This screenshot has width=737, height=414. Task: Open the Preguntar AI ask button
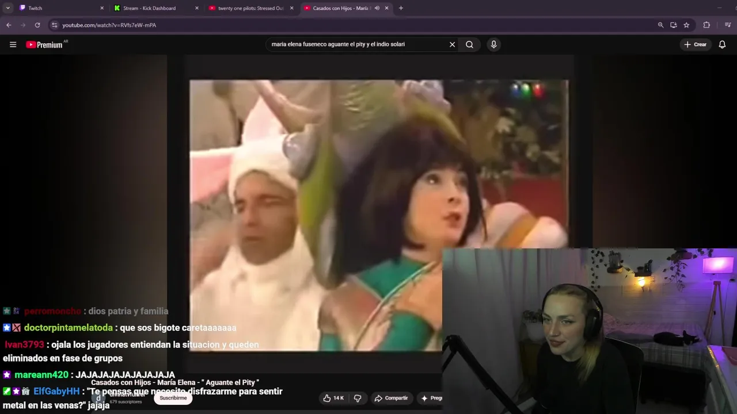432,398
